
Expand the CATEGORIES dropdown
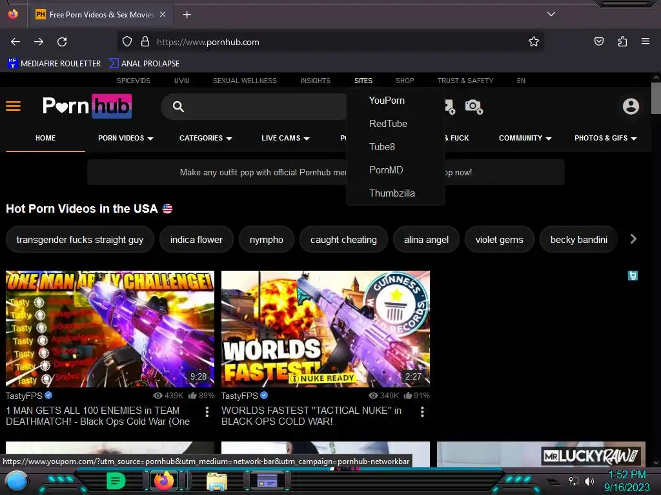tap(206, 138)
